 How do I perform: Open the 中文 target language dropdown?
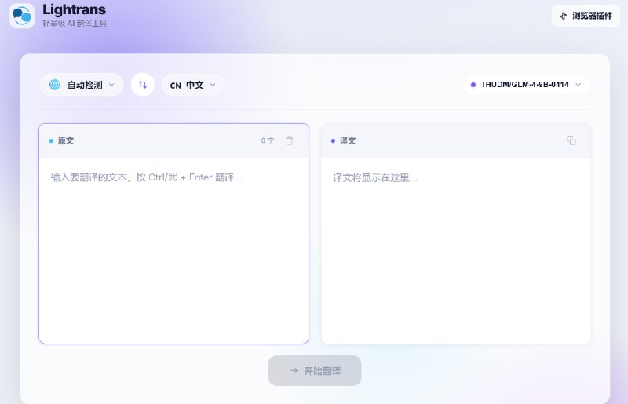(x=193, y=85)
